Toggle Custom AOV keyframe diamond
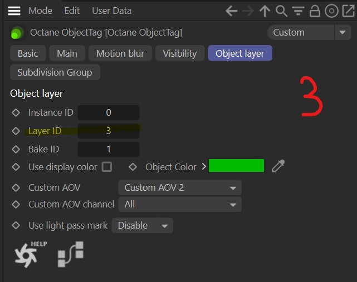This screenshot has width=357, height=282. point(16,188)
